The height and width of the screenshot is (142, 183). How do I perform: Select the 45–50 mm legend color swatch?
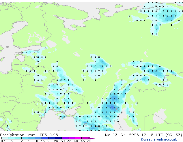(x=85, y=138)
